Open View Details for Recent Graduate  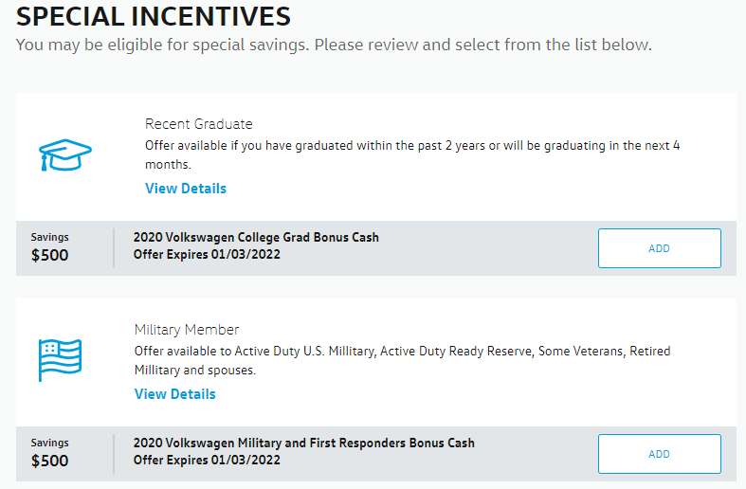[x=186, y=189]
